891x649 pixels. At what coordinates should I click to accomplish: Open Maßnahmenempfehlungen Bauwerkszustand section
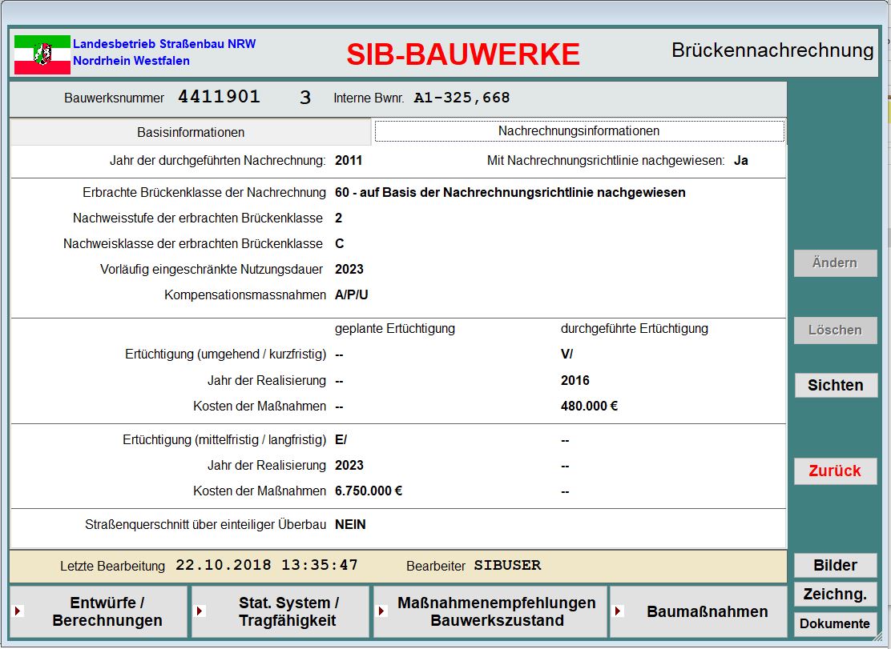coord(490,611)
